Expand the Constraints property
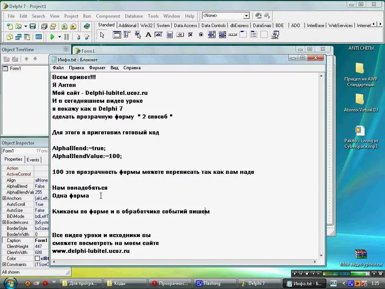The image size is (385, 289). [x=4, y=265]
